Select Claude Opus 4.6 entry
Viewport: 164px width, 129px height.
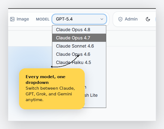click(x=79, y=54)
